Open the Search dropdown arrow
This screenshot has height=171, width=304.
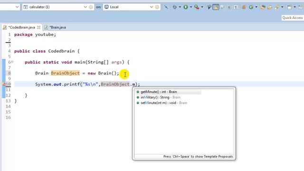click(x=282, y=7)
